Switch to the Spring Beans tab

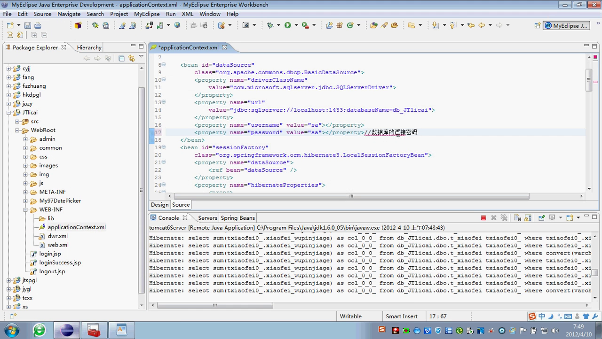[x=238, y=218]
